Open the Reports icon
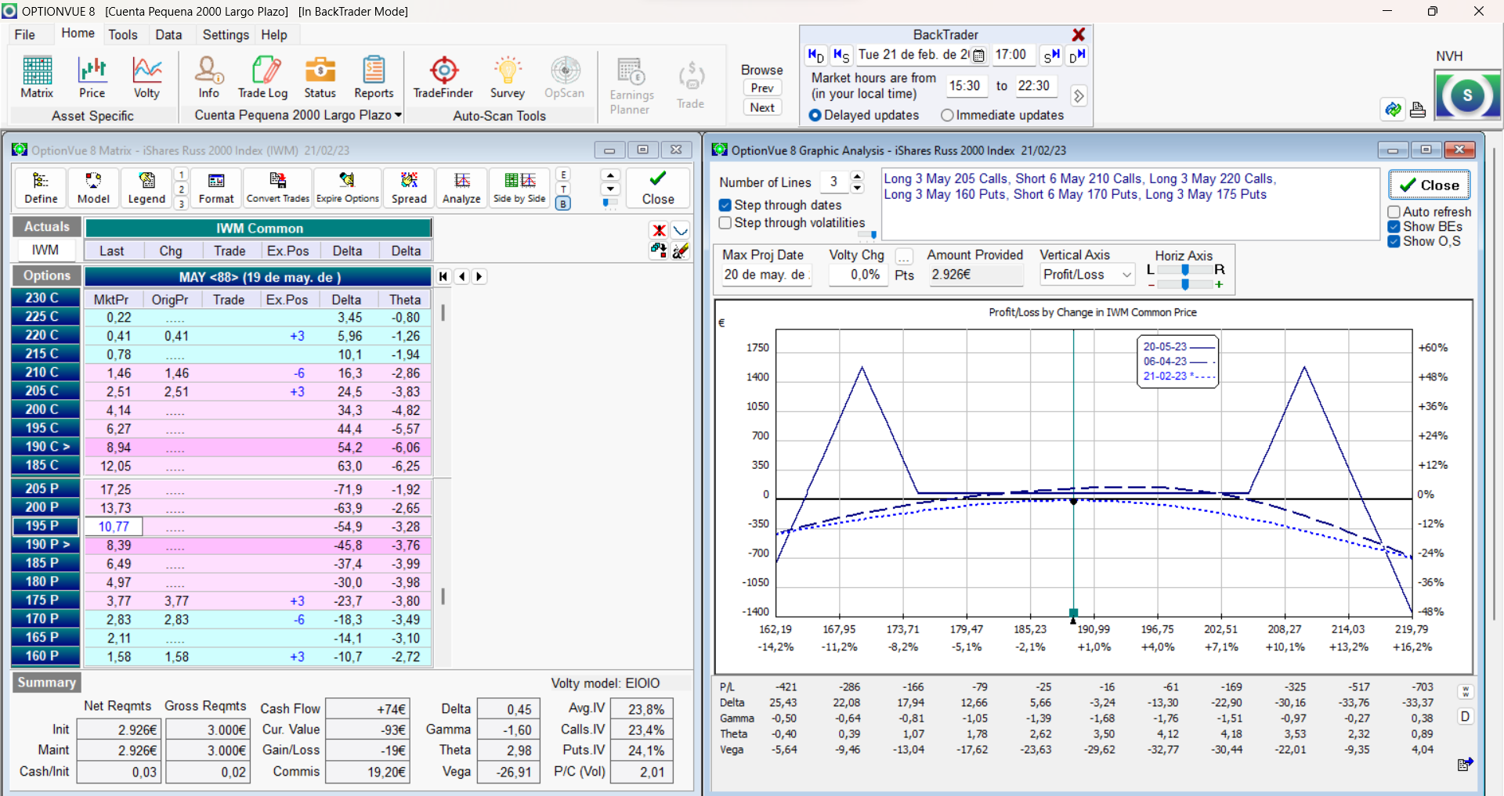This screenshot has width=1504, height=796. (x=374, y=77)
